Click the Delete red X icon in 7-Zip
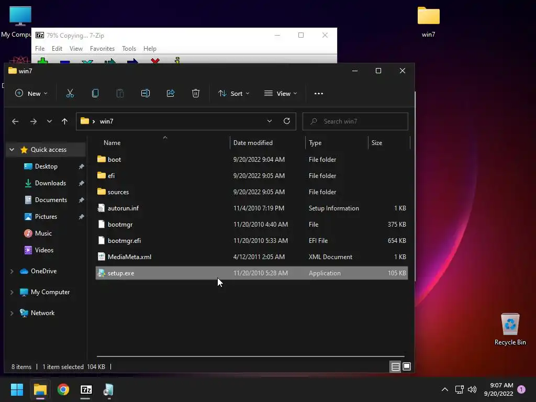The image size is (536, 402). [x=155, y=61]
